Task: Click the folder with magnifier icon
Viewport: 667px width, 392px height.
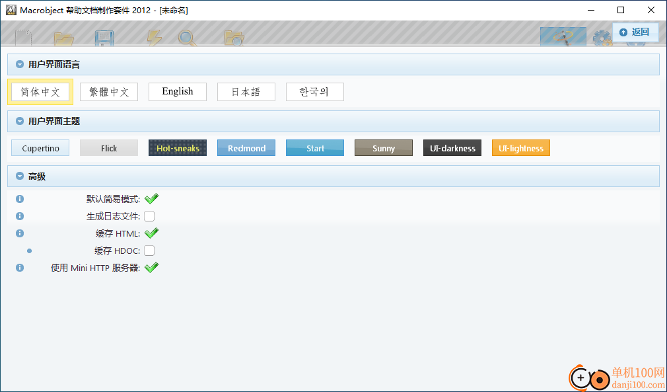Action: tap(234, 38)
